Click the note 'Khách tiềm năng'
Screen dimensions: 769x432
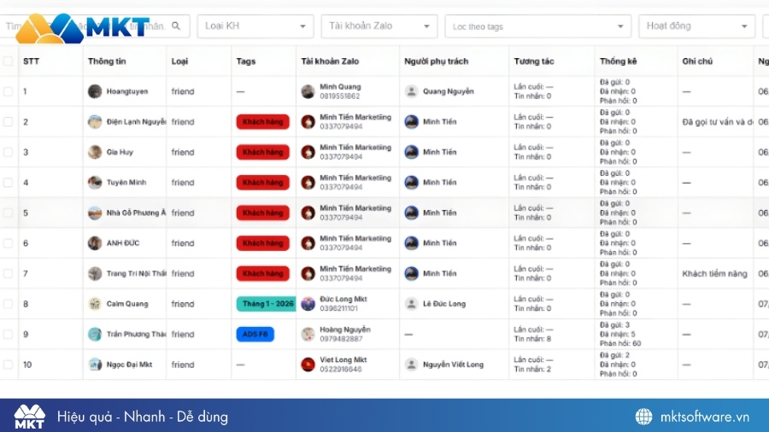coord(714,274)
